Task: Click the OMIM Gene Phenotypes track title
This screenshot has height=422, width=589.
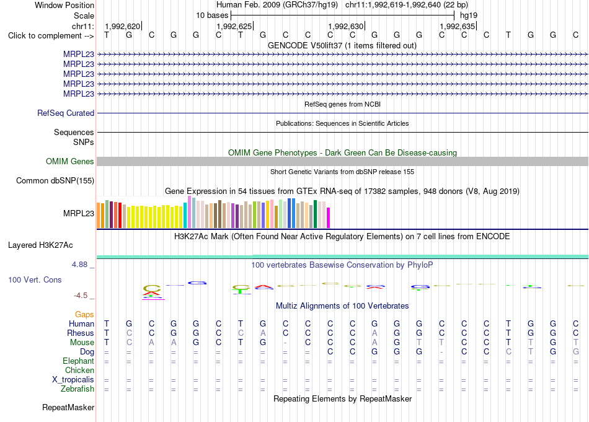Action: 342,153
